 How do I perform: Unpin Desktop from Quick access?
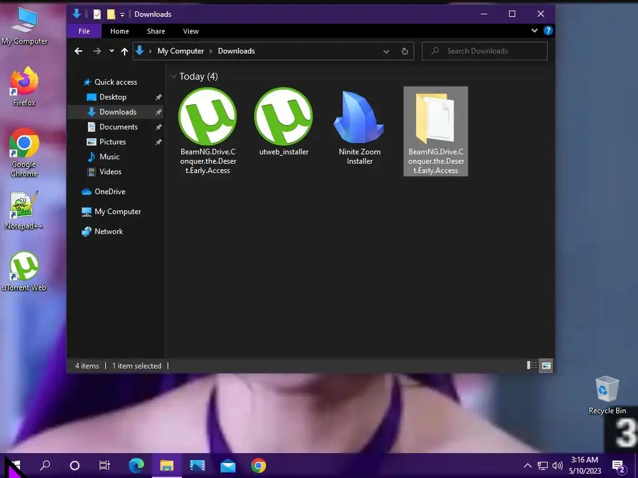(159, 97)
